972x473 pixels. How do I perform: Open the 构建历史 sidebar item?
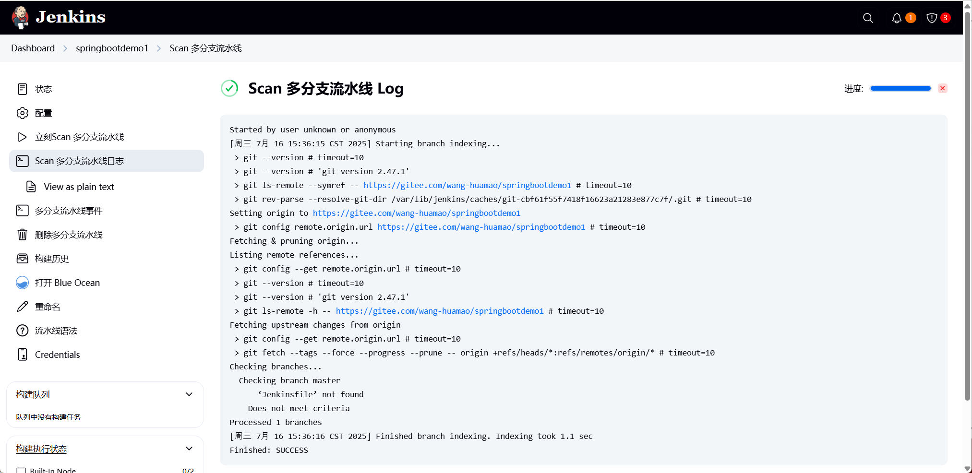pyautogui.click(x=107, y=259)
